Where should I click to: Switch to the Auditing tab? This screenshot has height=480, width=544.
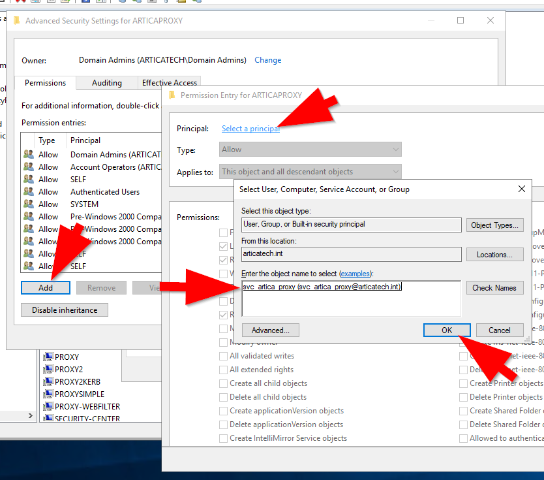(106, 83)
